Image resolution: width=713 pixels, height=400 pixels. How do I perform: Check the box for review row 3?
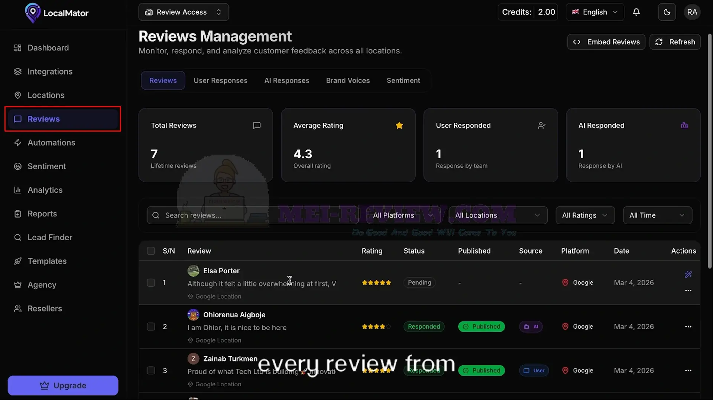tap(151, 371)
